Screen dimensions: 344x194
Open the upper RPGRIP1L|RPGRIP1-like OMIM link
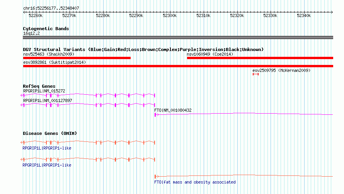[47, 148]
